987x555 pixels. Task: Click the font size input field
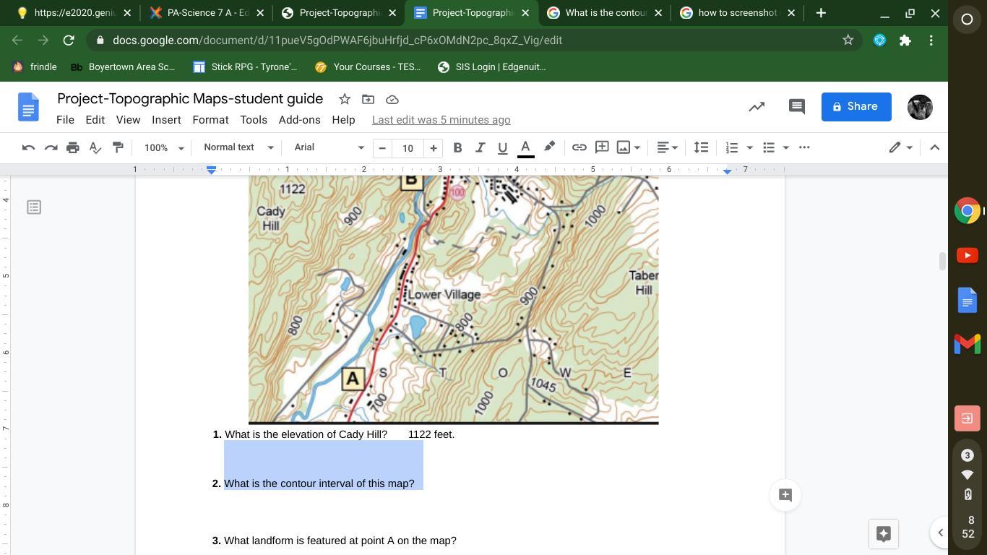tap(408, 147)
